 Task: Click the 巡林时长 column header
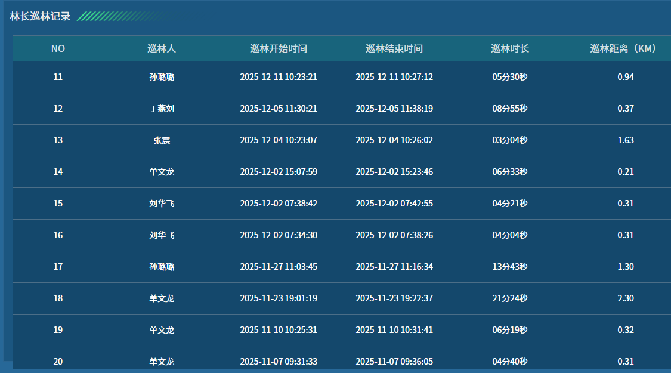pos(510,49)
